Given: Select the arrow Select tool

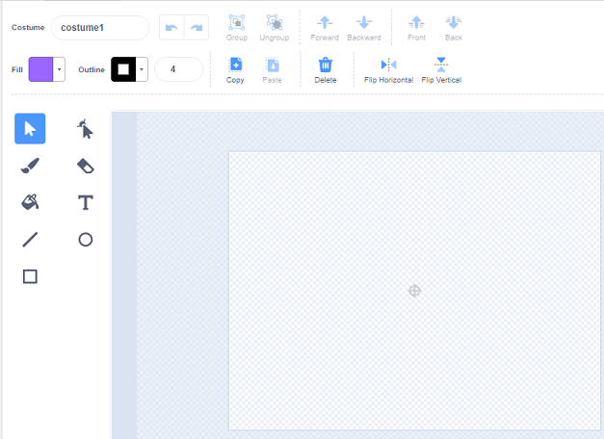Looking at the screenshot, I should (x=30, y=129).
